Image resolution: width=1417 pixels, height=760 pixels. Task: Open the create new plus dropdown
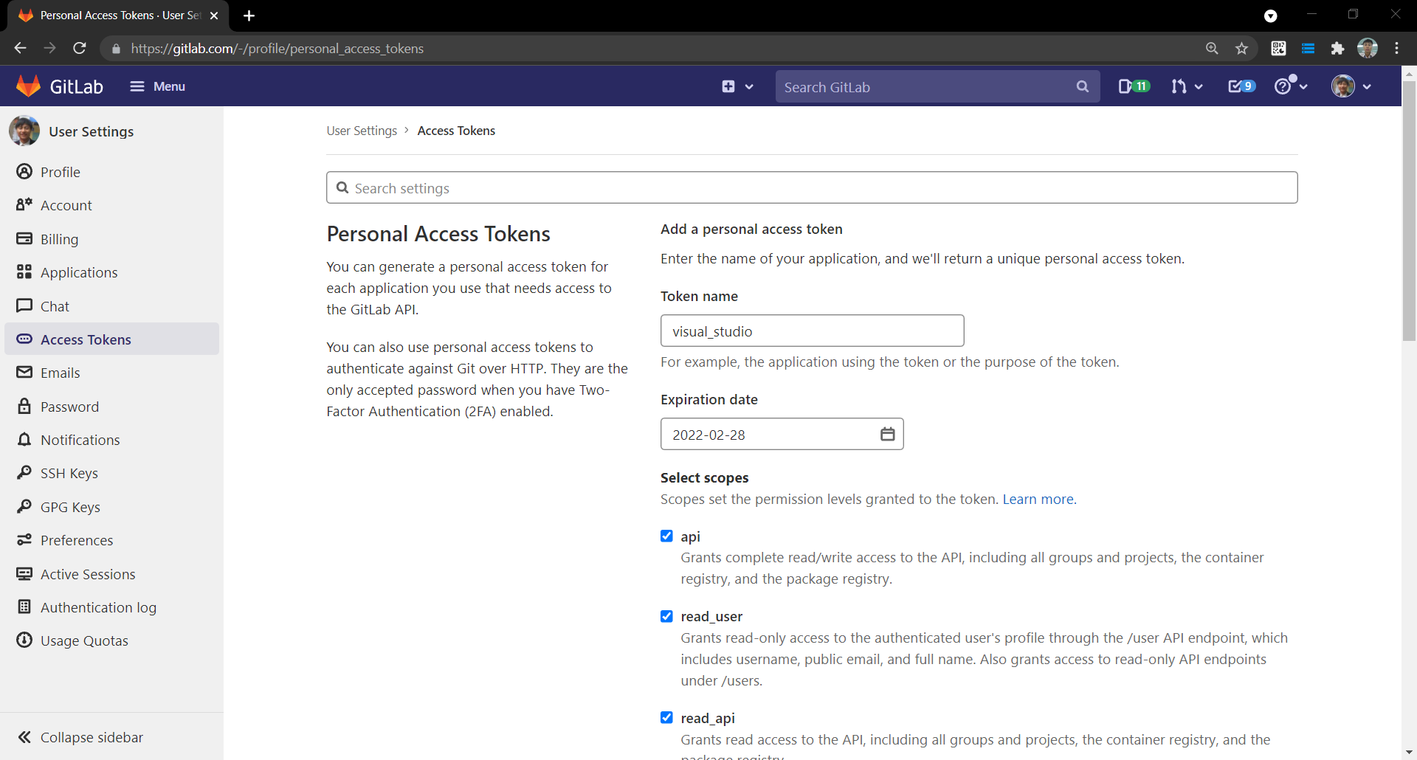pyautogui.click(x=737, y=86)
